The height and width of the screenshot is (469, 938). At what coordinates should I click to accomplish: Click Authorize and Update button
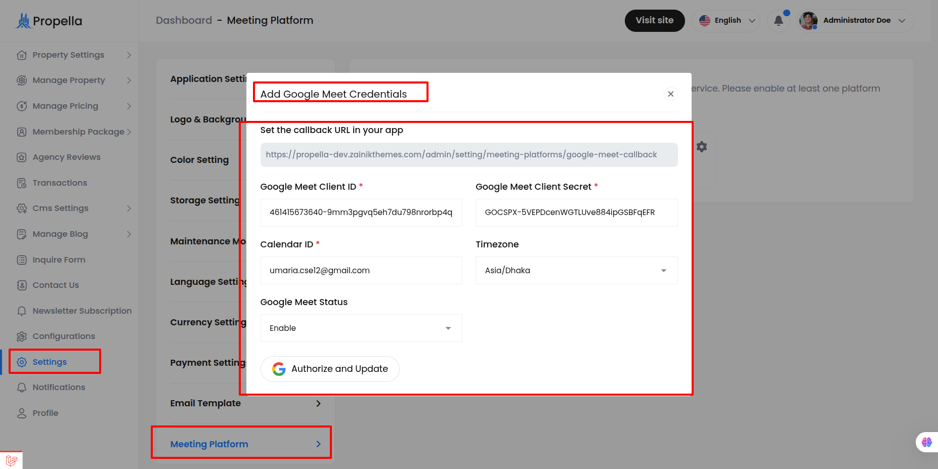pos(330,369)
